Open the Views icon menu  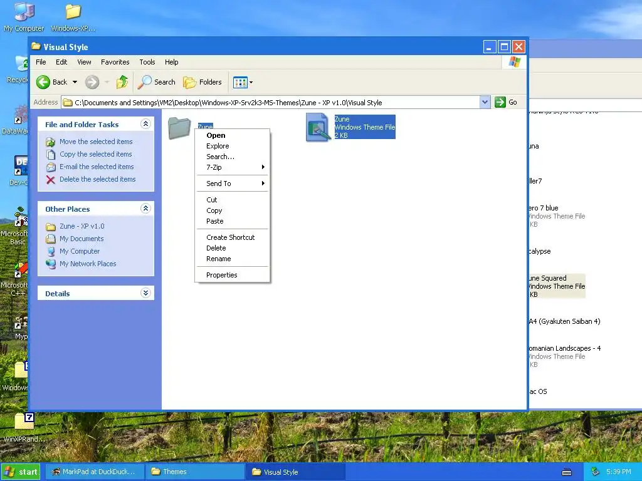click(x=243, y=82)
